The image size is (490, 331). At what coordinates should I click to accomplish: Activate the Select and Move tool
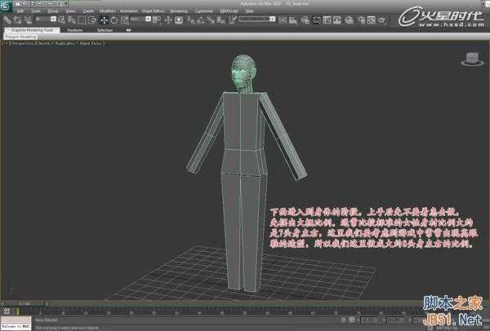pyautogui.click(x=104, y=20)
